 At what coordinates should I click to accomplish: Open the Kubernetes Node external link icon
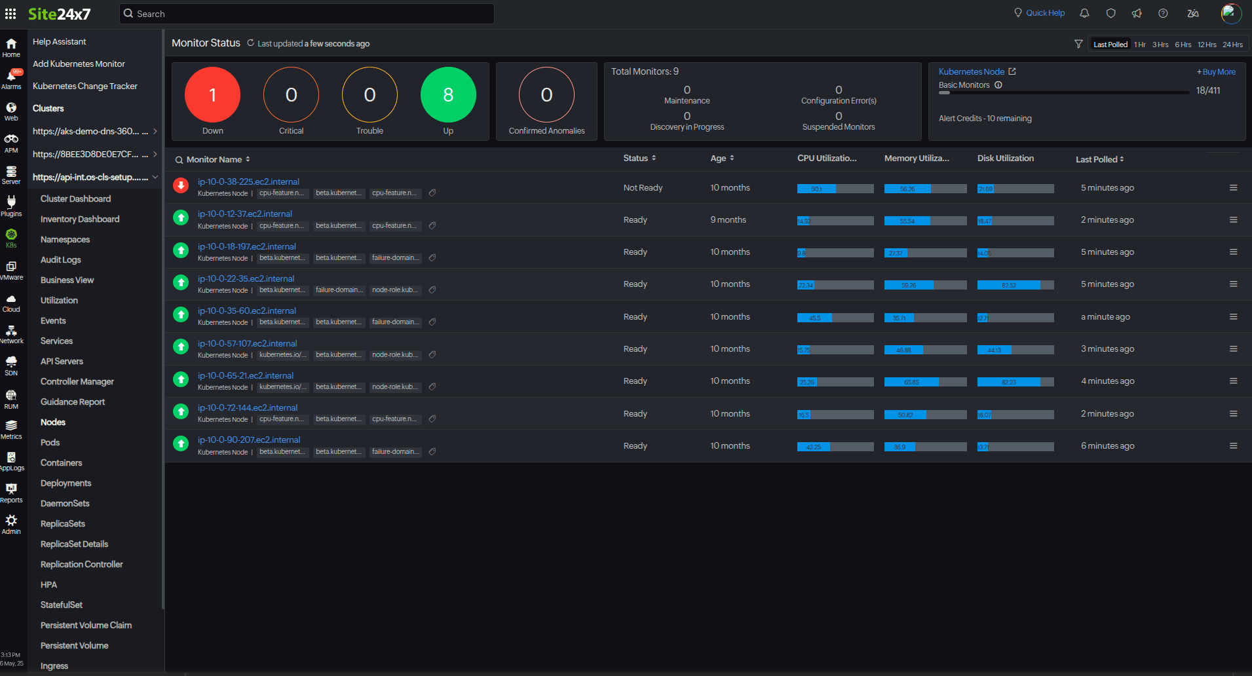[x=1012, y=71]
